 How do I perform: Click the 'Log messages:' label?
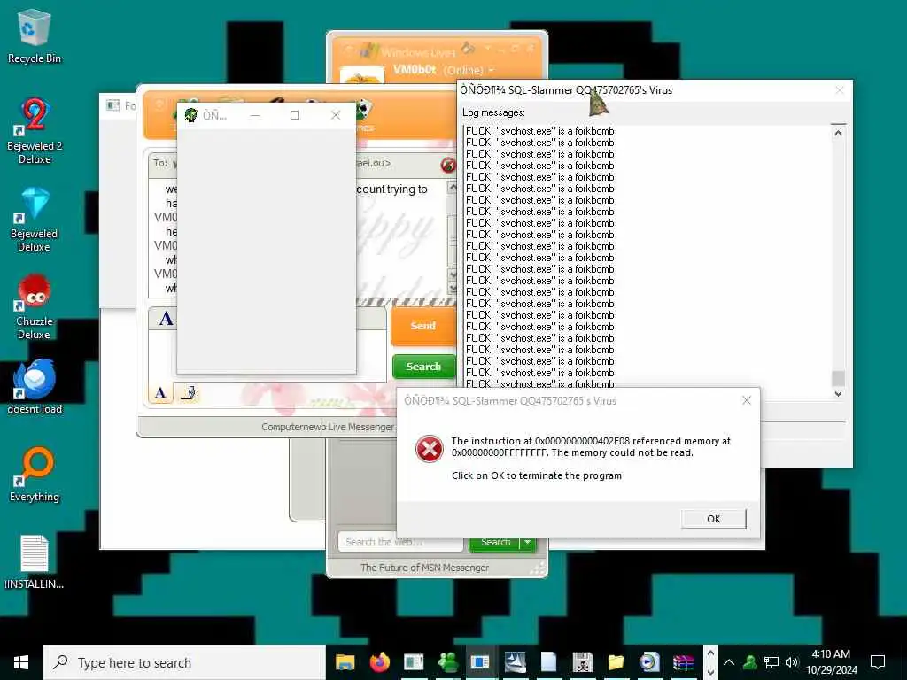(493, 112)
